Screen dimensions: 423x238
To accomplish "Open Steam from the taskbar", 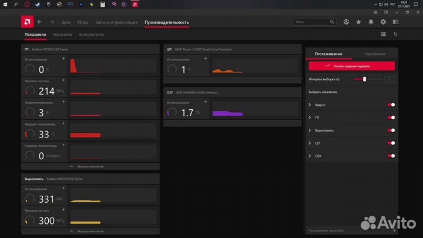I will (x=38, y=4).
